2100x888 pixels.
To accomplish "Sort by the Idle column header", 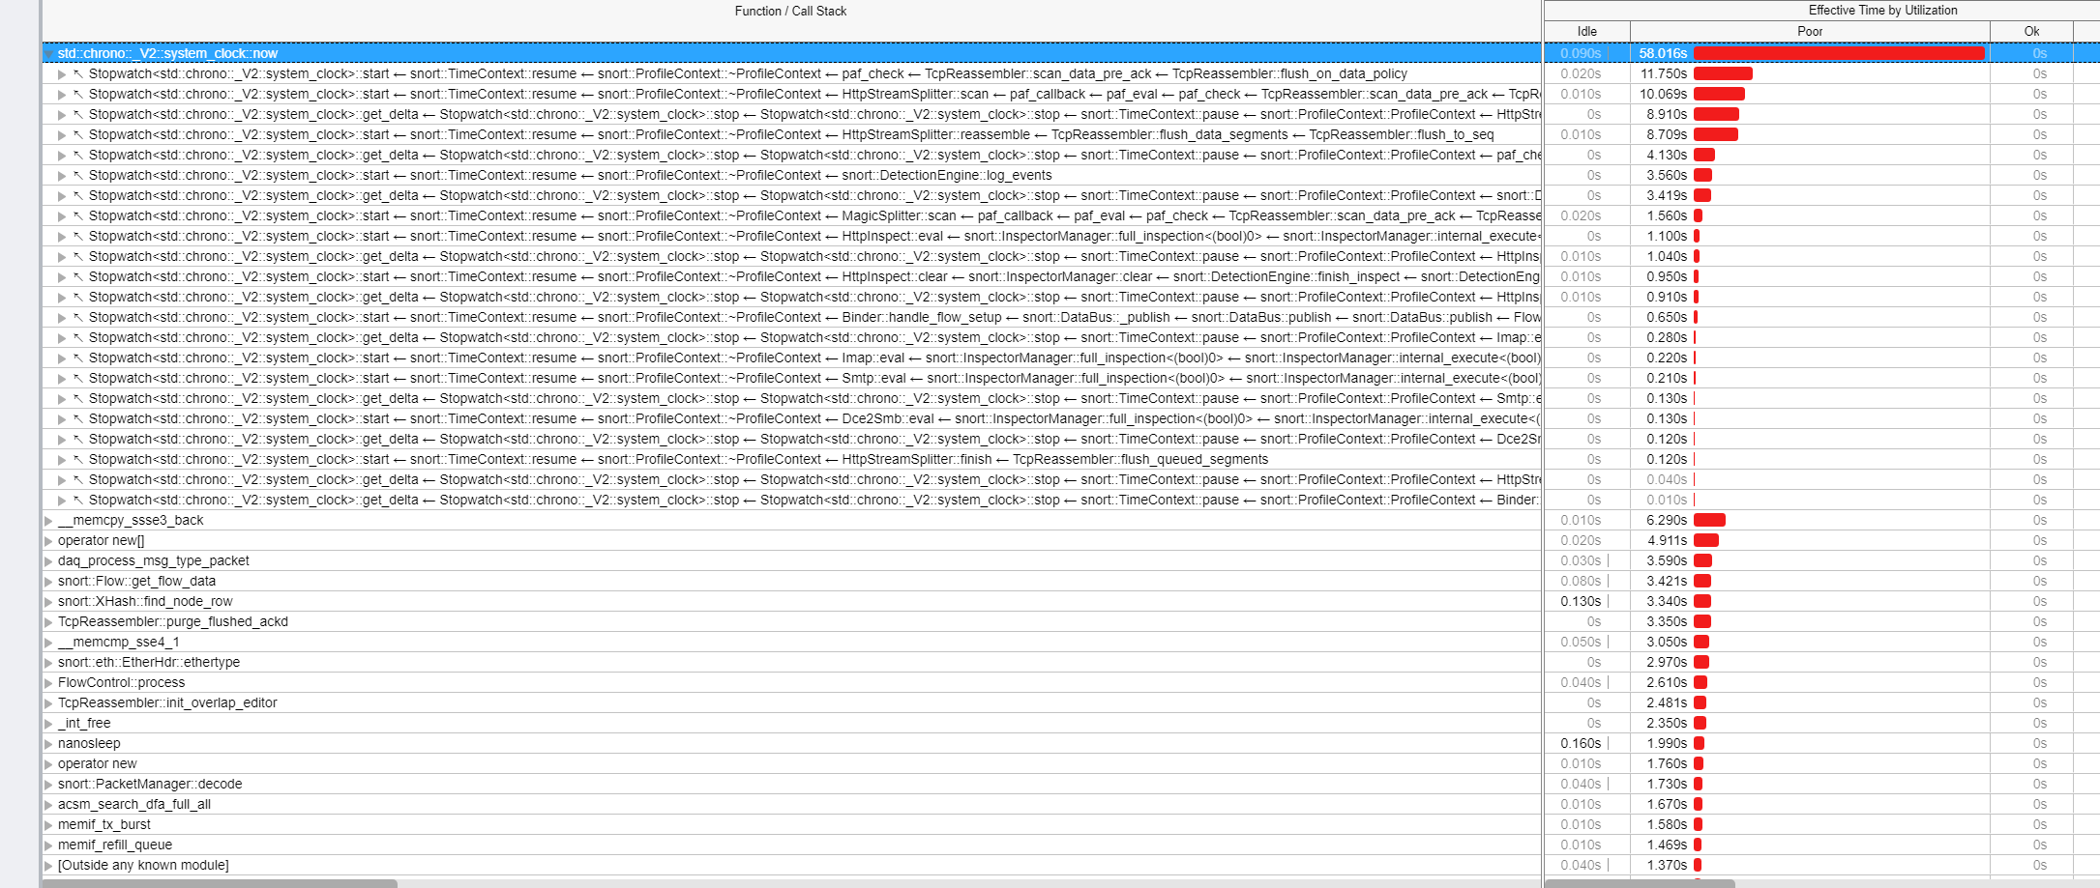I will [x=1586, y=32].
